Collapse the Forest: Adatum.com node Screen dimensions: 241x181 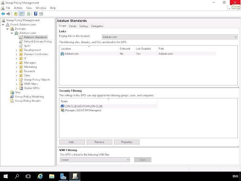pos(3,24)
